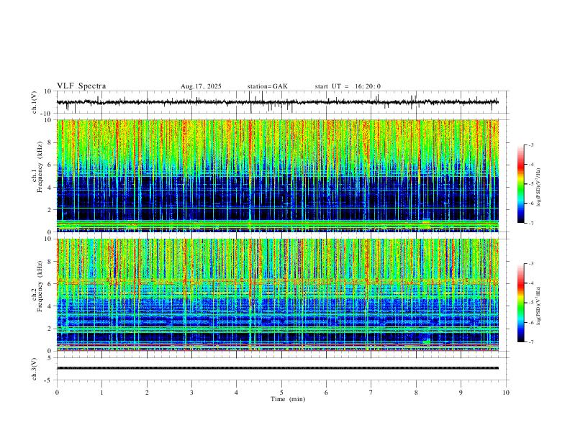This screenshot has height=440, width=570.
Task: Click the ch.2 spectrogram color scale bar
Action: (520, 303)
